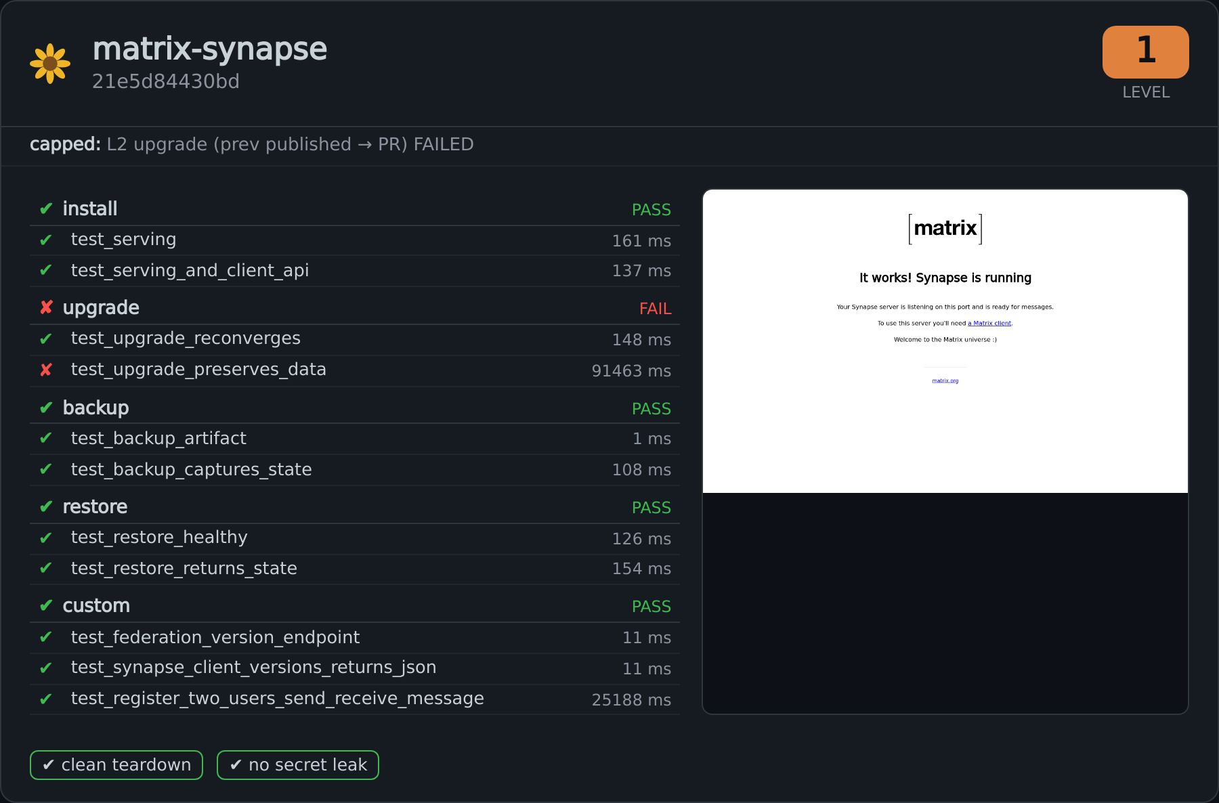Click the test_federation_version_endpoint name

point(215,638)
